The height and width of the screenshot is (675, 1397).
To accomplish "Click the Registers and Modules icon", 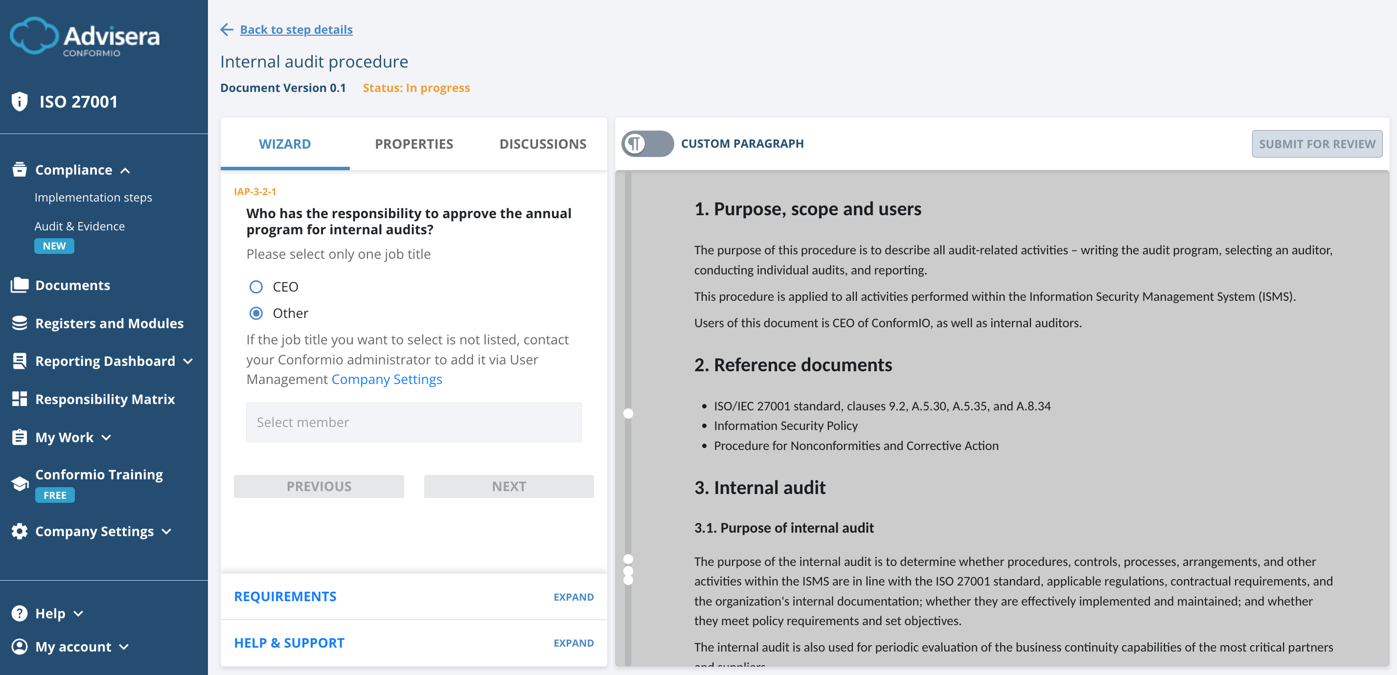I will pyautogui.click(x=20, y=323).
